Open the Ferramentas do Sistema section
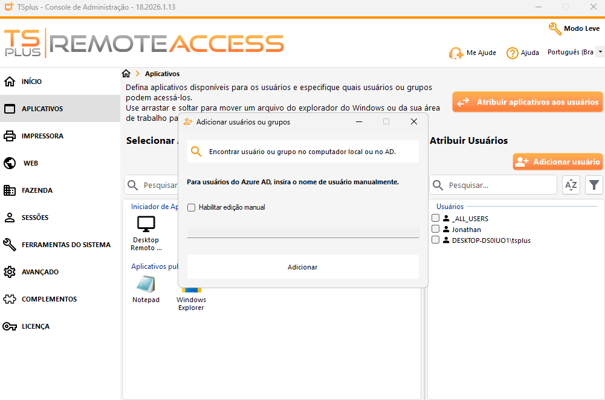 click(66, 245)
